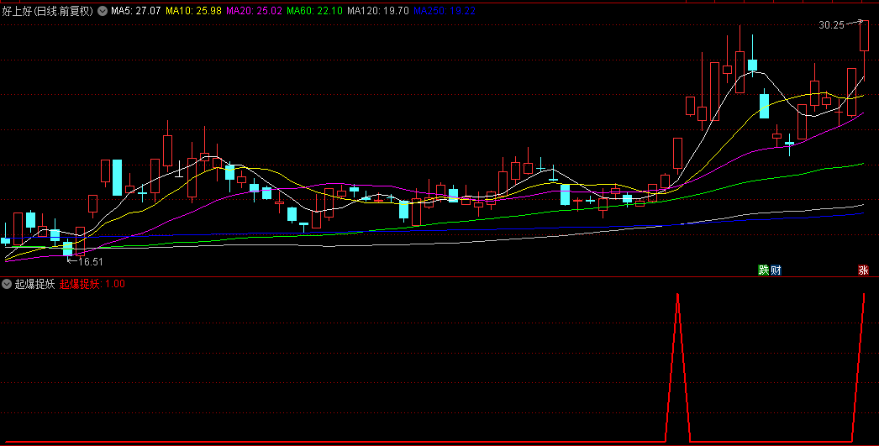Click the first spike peak in the indicator

pyautogui.click(x=678, y=294)
